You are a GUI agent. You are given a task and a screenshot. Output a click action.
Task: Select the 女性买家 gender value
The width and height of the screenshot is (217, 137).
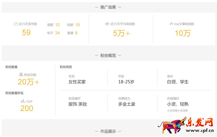point(77,82)
